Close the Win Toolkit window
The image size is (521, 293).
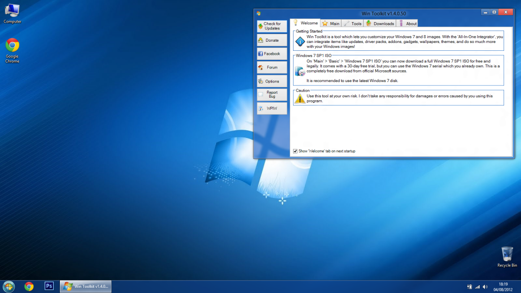tap(506, 13)
